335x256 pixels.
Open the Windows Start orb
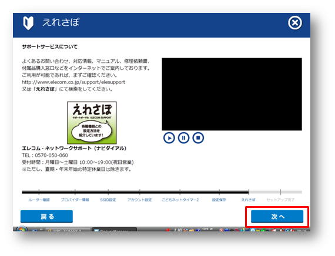[x=22, y=229]
